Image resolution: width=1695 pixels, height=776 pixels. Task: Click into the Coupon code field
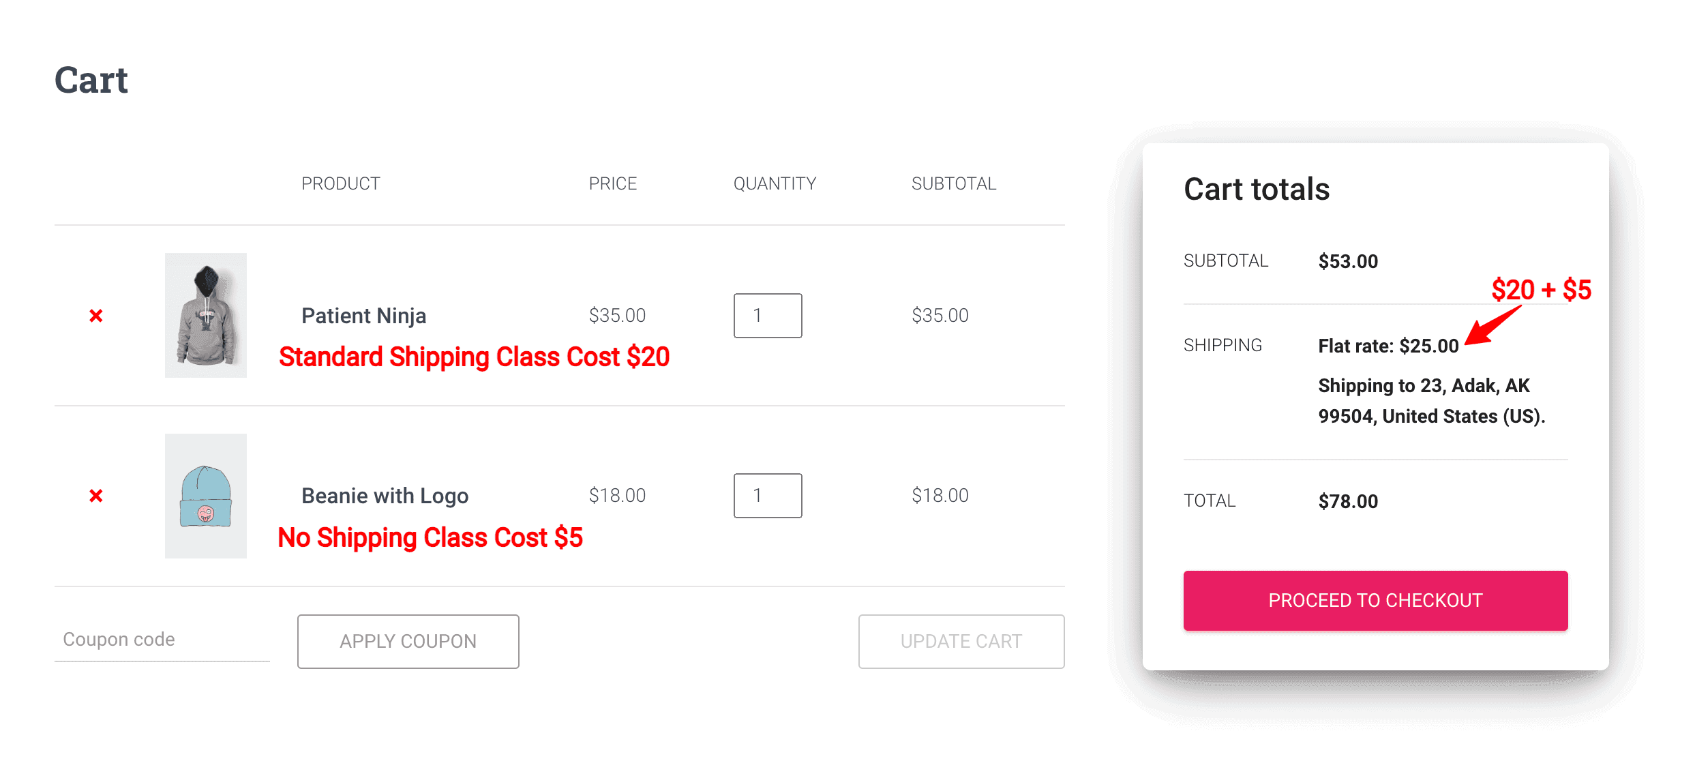(162, 640)
